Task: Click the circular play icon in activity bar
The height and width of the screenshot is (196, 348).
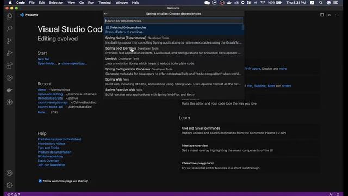Action: [9, 78]
